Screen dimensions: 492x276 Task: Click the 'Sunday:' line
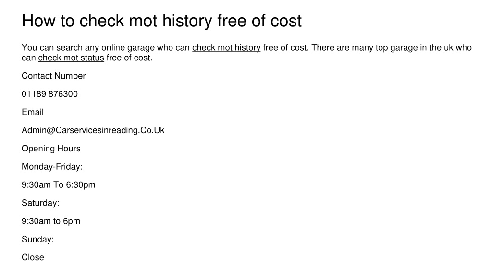click(37, 240)
